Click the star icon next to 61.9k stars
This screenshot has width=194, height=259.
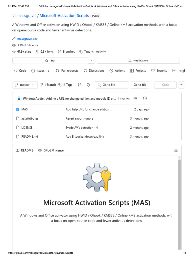pos(14,52)
